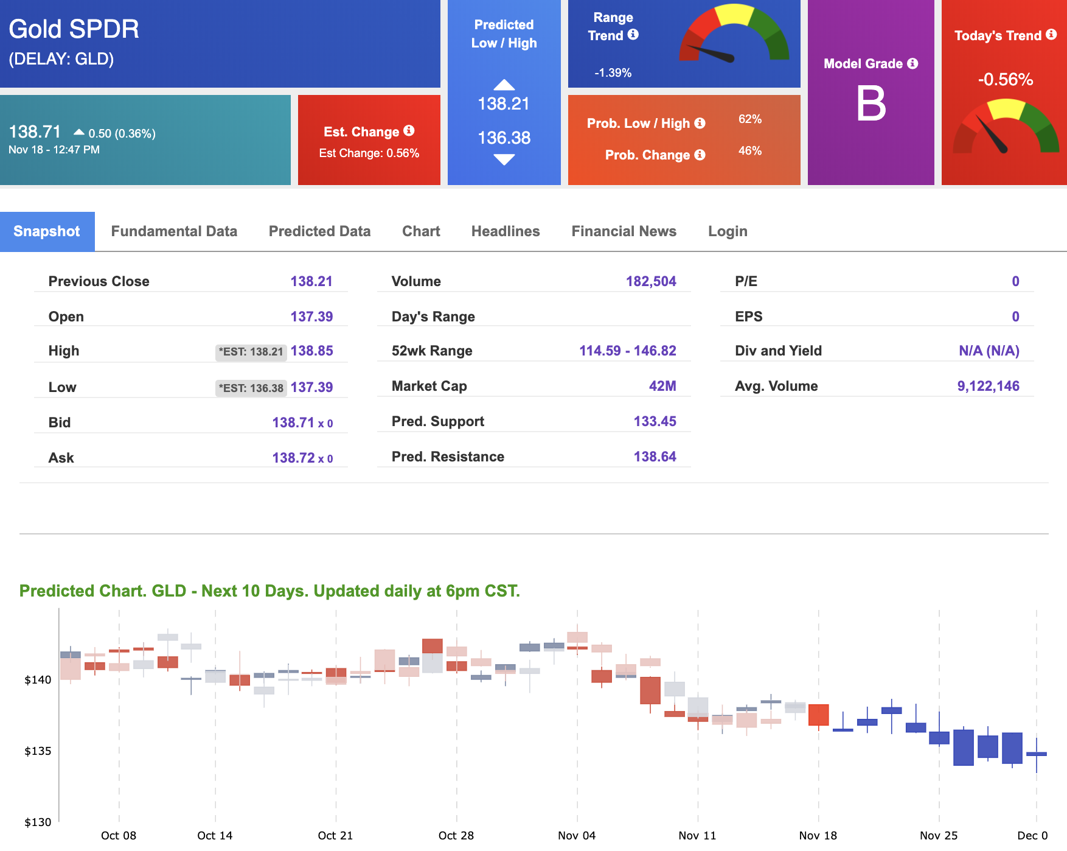Click the (DELAY: GLD) ticker label

click(x=61, y=59)
